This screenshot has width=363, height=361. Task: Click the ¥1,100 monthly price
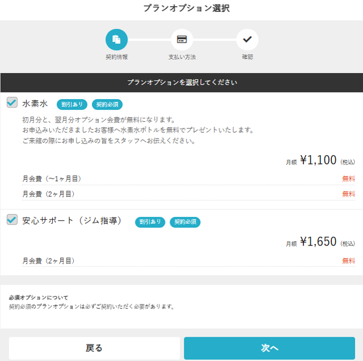(318, 160)
